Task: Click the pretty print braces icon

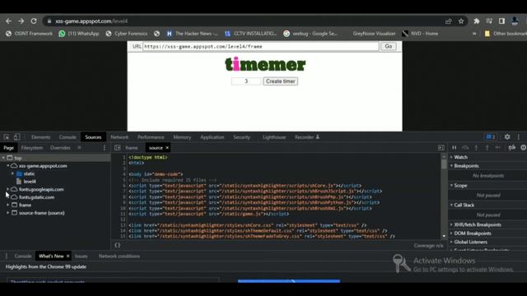Action: tap(118, 245)
